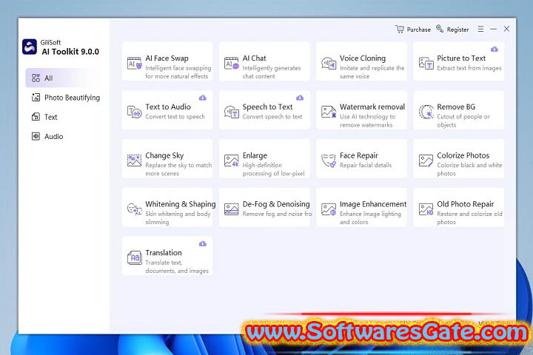533x355 pixels.
Task: Open the Face Repair mask icon
Action: [x=329, y=160]
